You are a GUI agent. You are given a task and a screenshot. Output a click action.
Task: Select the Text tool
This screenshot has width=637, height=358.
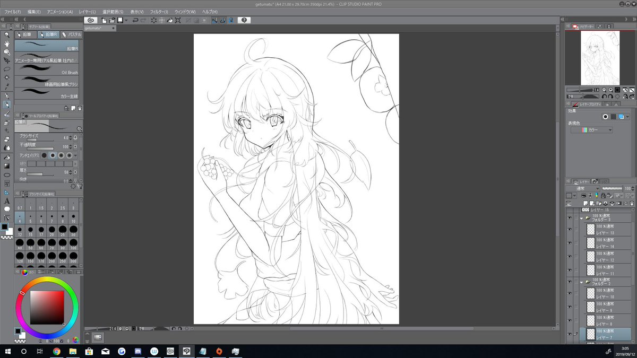pyautogui.click(x=7, y=201)
